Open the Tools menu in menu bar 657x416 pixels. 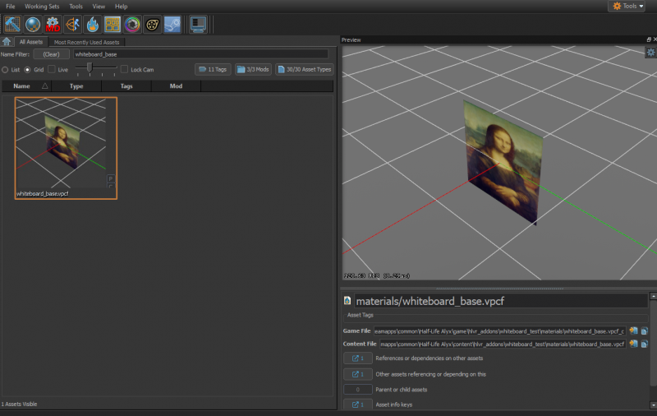tap(76, 7)
